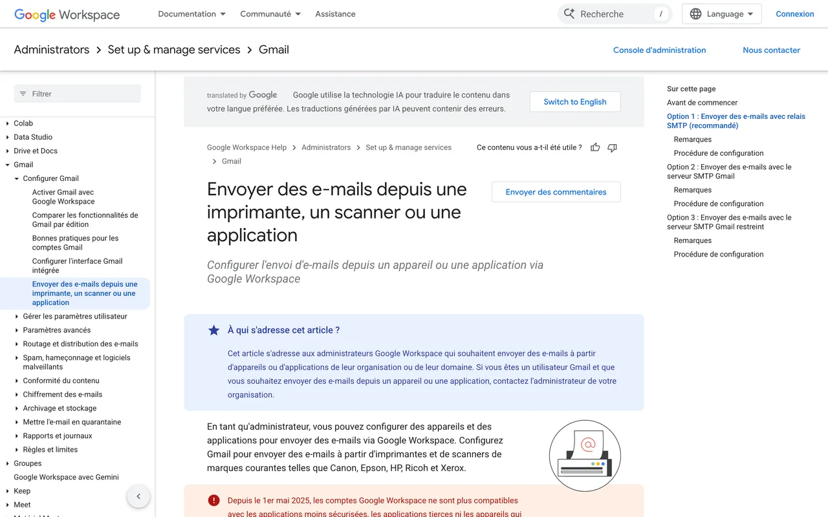The height and width of the screenshot is (517, 828).
Task: Open the Documentation dropdown menu
Action: pyautogui.click(x=192, y=14)
